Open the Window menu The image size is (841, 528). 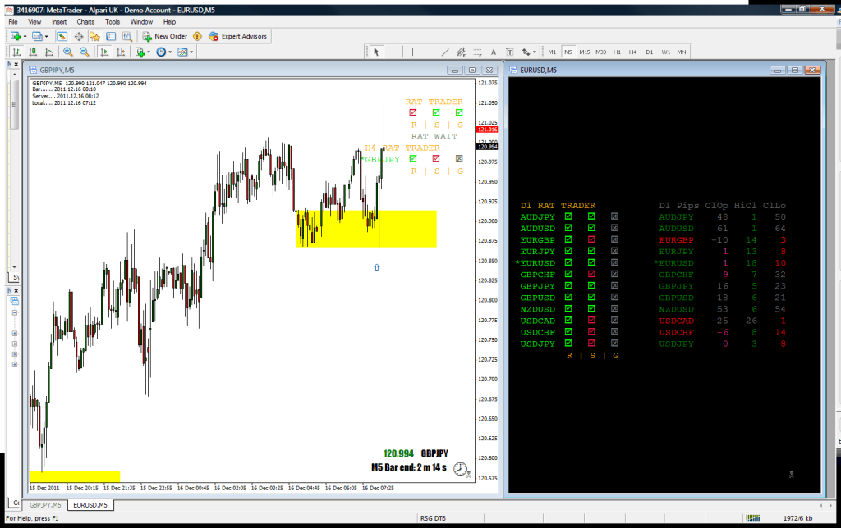(141, 22)
